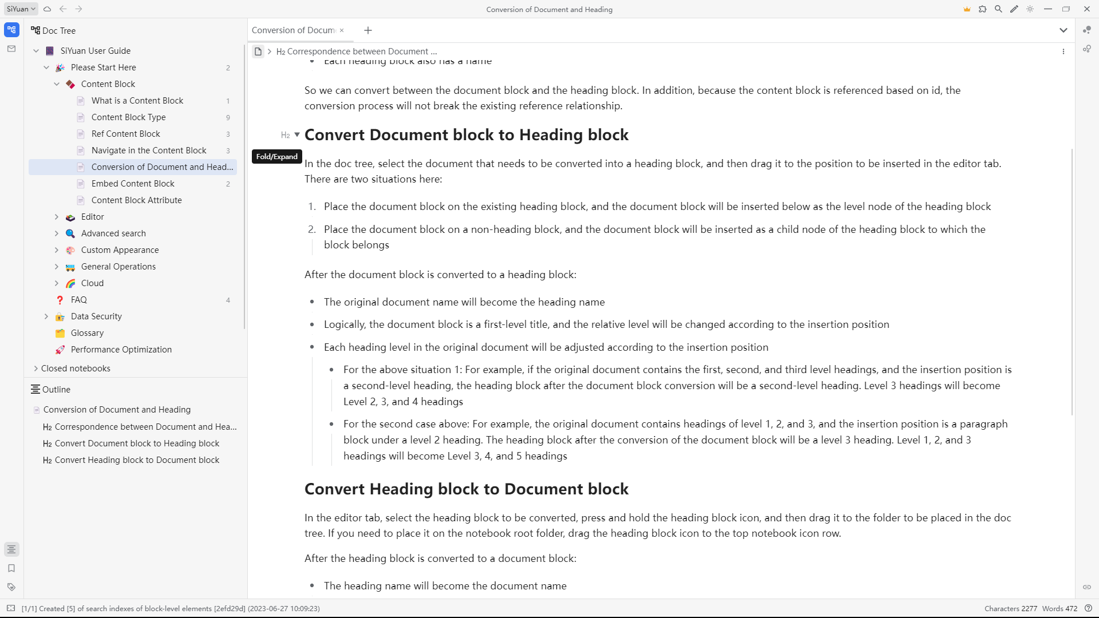
Task: Click the cloud sync icon
Action: [48, 9]
